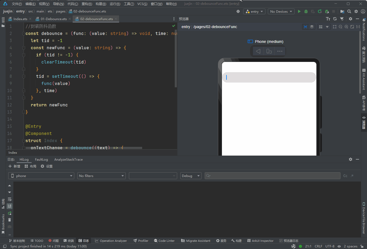Viewport: 367px width, 249px height.
Task: Refresh the previewer panel
Action: coord(335,19)
